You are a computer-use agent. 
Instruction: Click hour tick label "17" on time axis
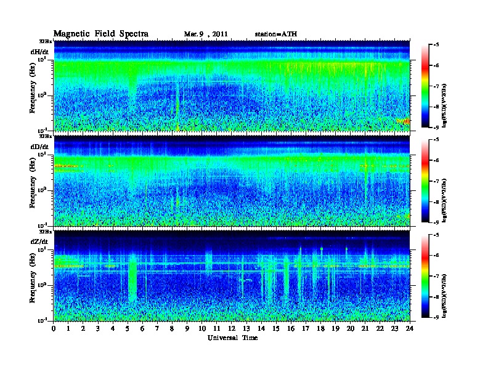pyautogui.click(x=306, y=328)
